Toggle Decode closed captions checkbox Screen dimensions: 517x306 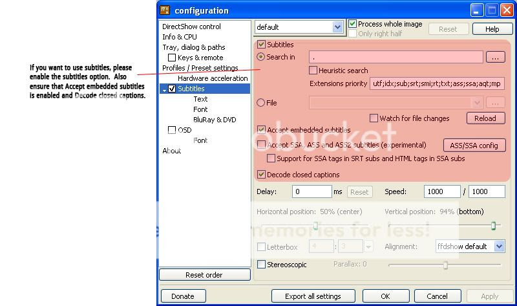pos(261,174)
